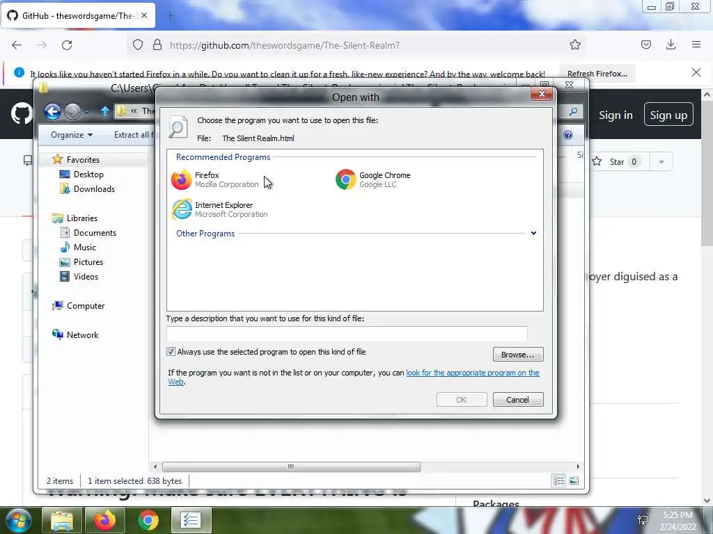713x534 pixels.
Task: Open the Star button dropdown arrow
Action: coord(661,161)
